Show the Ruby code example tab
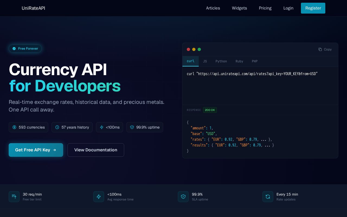Image resolution: width=347 pixels, height=217 pixels. (x=239, y=61)
